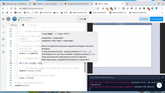Image resolution: width=165 pixels, height=93 pixels.
Task: Edit repl name with pencil icon
Action: click(35, 18)
